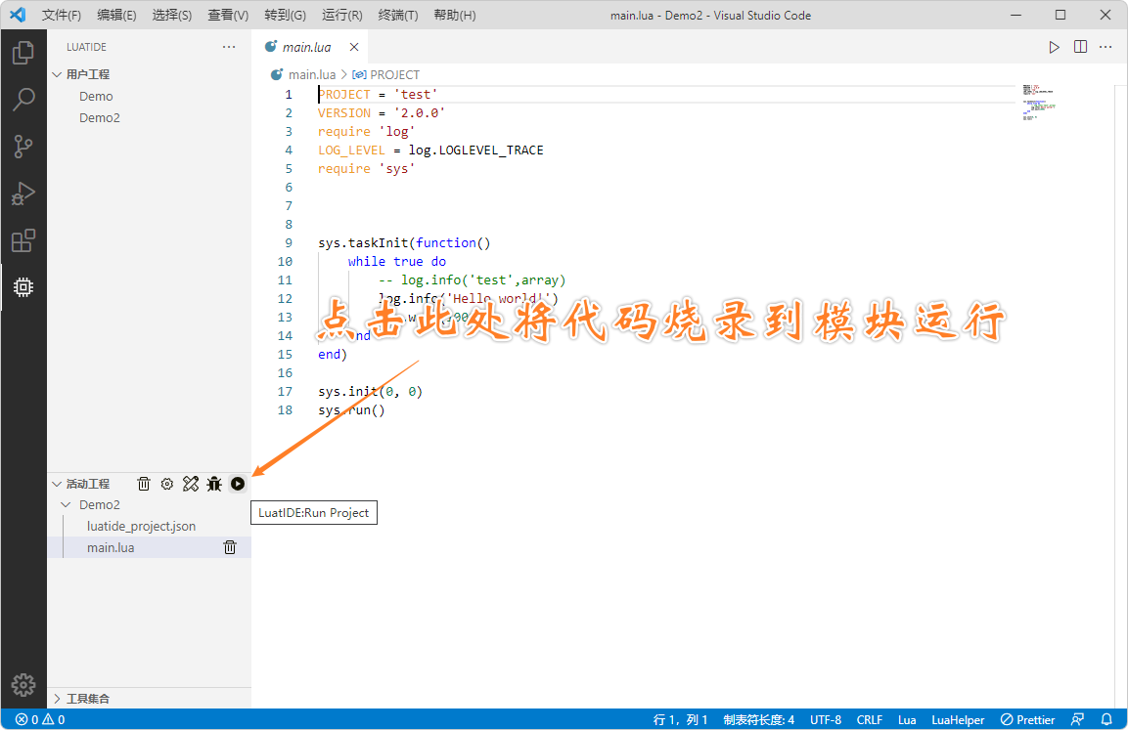
Task: Open LUATIDE panel more actions menu
Action: 229,47
